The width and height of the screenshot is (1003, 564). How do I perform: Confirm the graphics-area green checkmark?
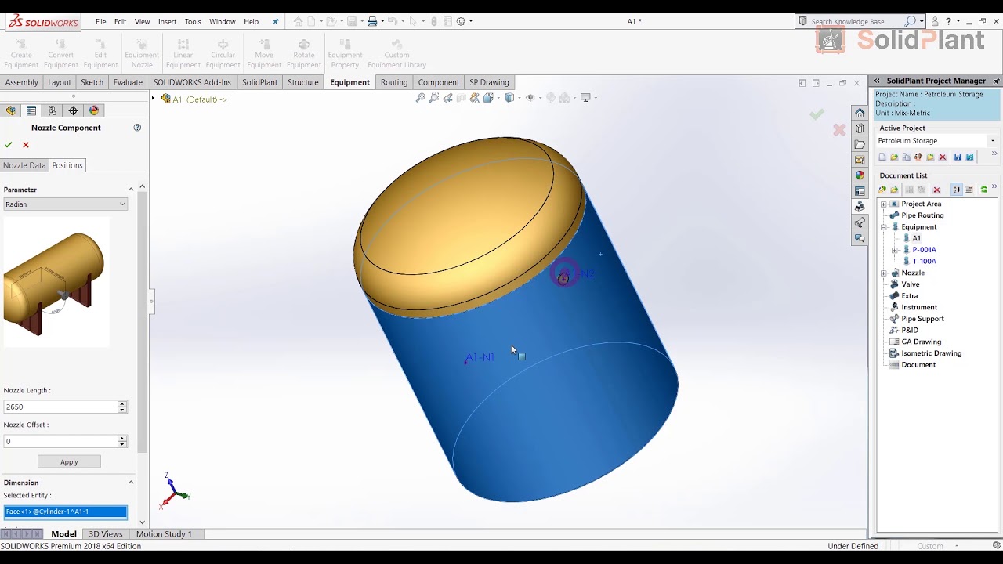click(x=817, y=115)
